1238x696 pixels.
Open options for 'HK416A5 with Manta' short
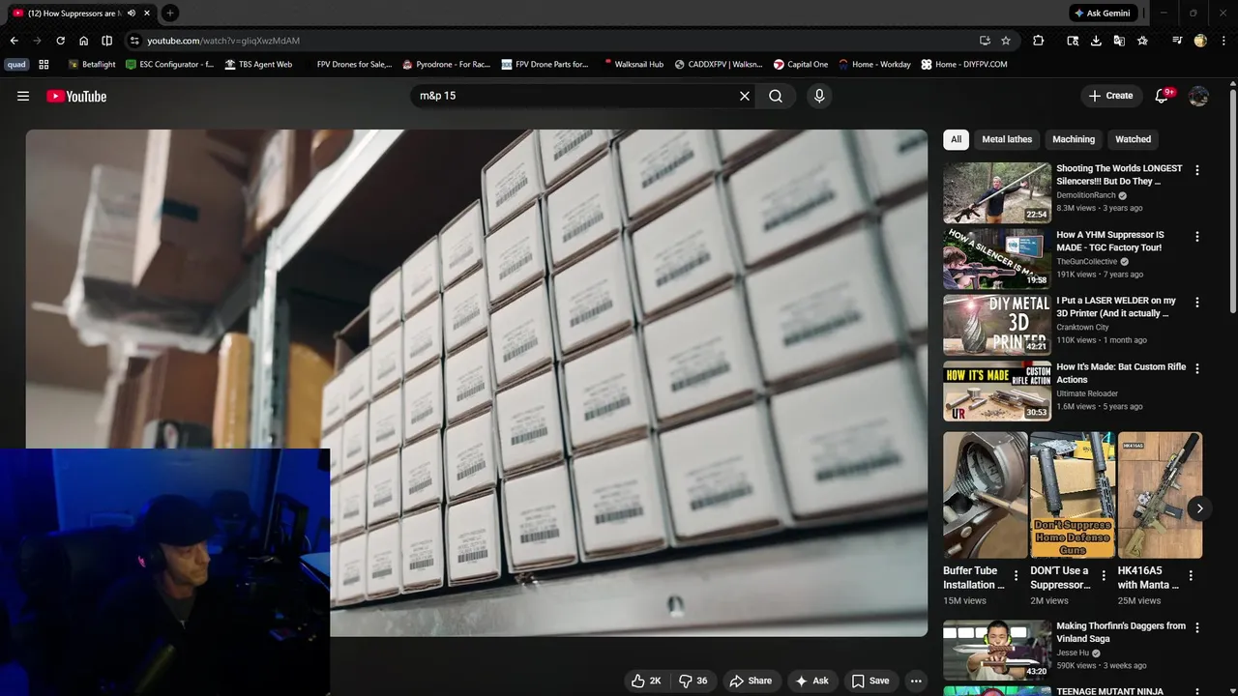click(1191, 575)
